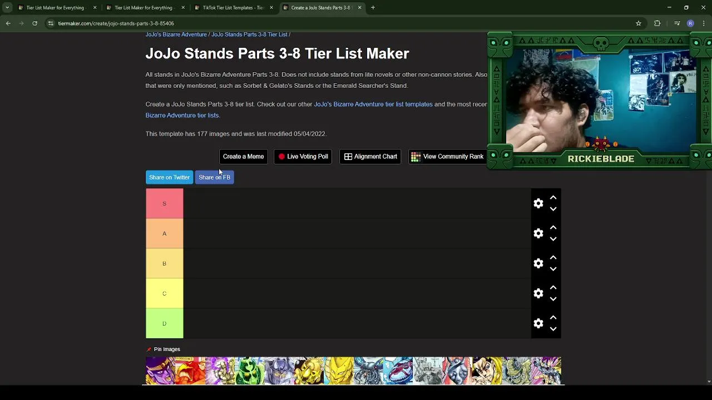Open JoJo Stands Parts 3-8 Tier List breadcrumb
This screenshot has height=400, width=712.
(249, 34)
